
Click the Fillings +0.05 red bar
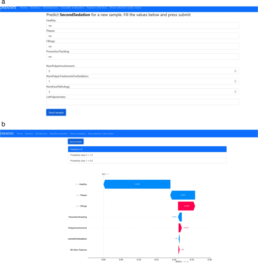(187, 206)
